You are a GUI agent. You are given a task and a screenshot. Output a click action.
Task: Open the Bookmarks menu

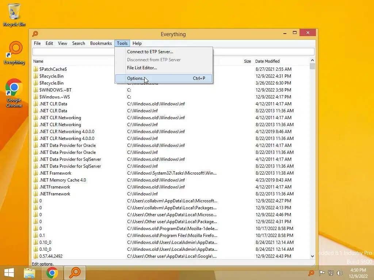point(101,43)
